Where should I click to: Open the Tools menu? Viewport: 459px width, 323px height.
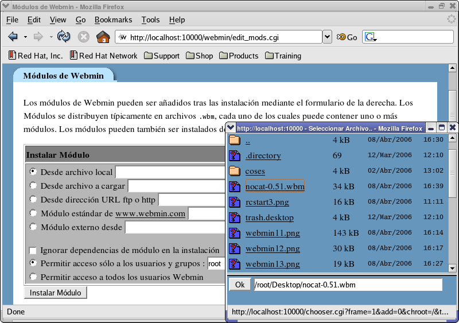pos(150,20)
